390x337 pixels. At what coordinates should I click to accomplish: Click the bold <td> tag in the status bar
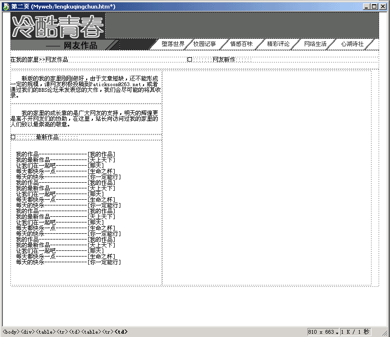pos(121,332)
